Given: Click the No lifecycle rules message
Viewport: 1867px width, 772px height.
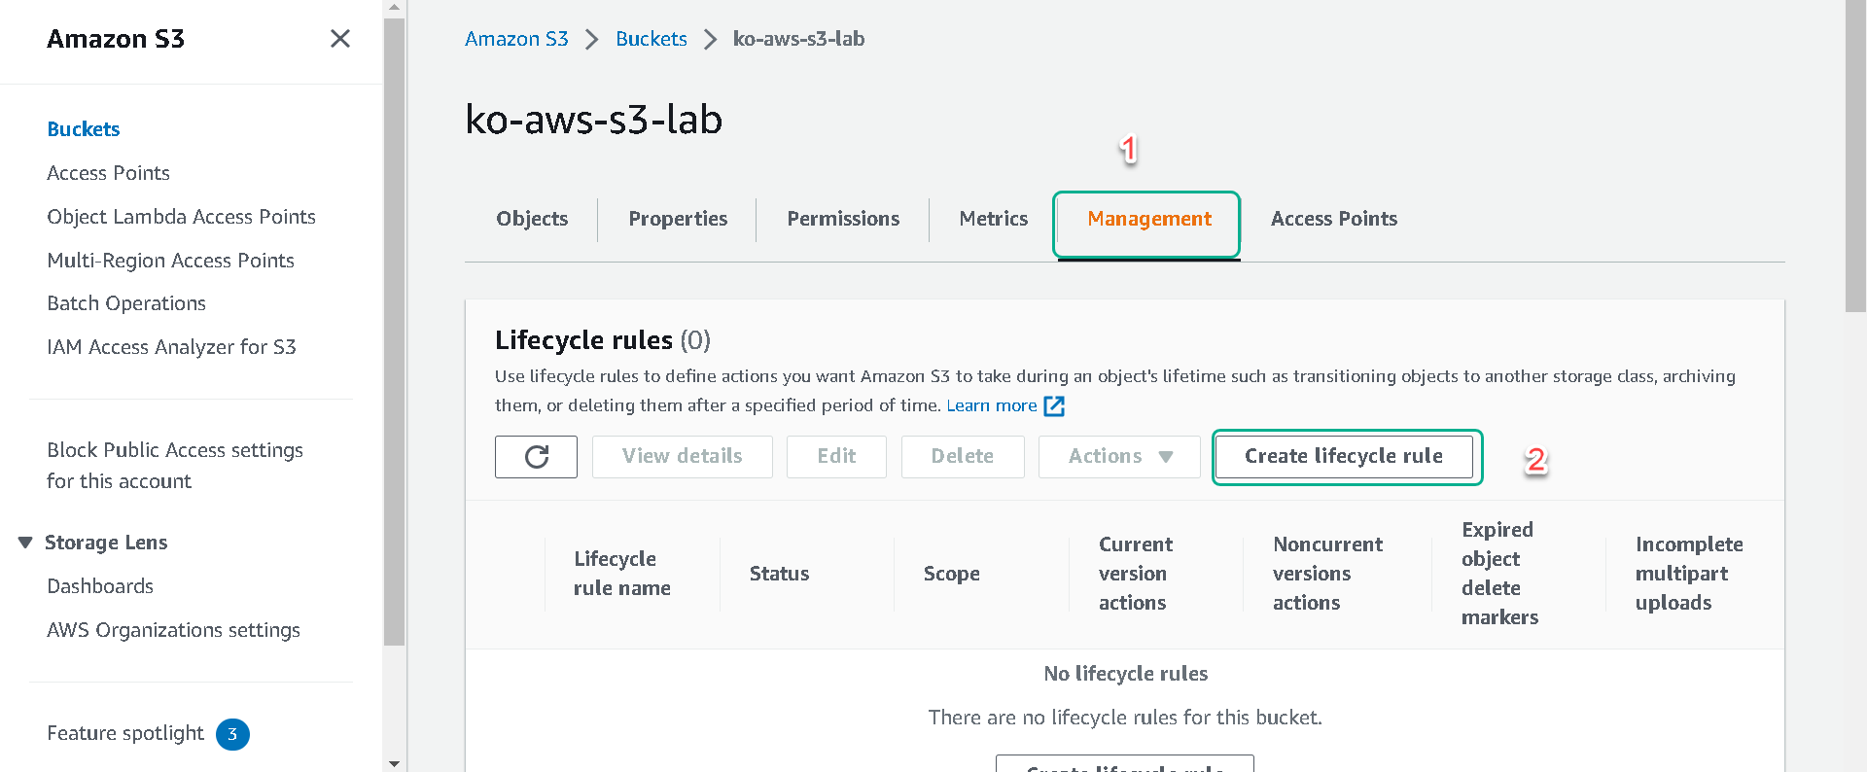Looking at the screenshot, I should click(x=1125, y=674).
